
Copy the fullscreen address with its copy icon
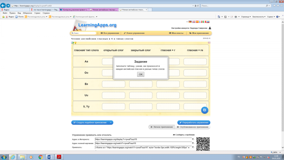click(193, 143)
